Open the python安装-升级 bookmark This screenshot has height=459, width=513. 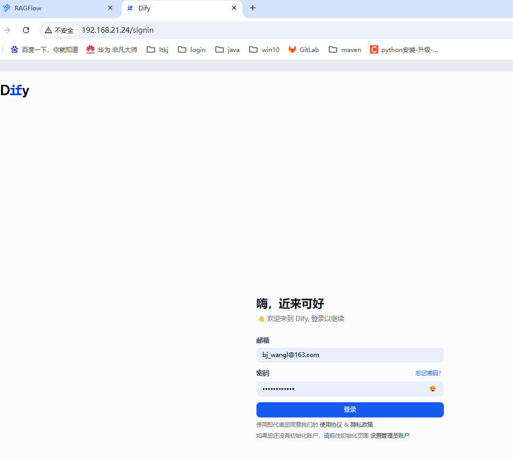[x=404, y=49]
